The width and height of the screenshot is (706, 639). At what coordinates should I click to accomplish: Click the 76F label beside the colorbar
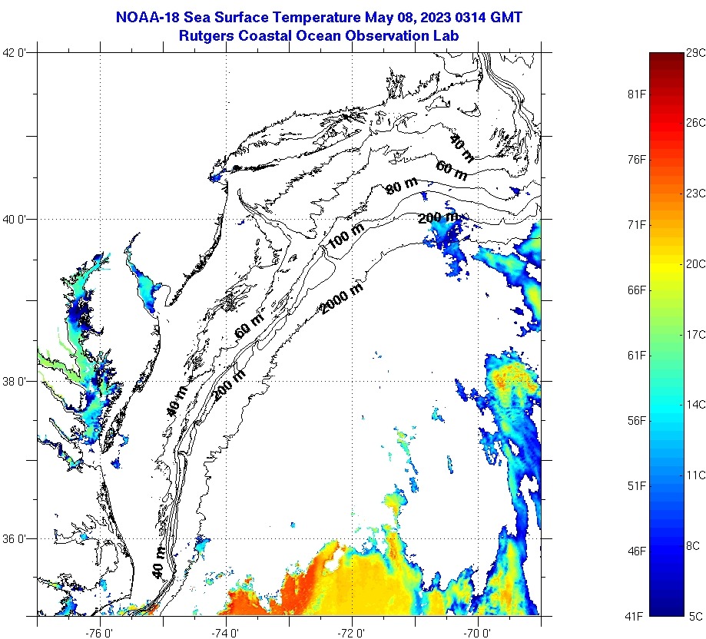(x=637, y=159)
